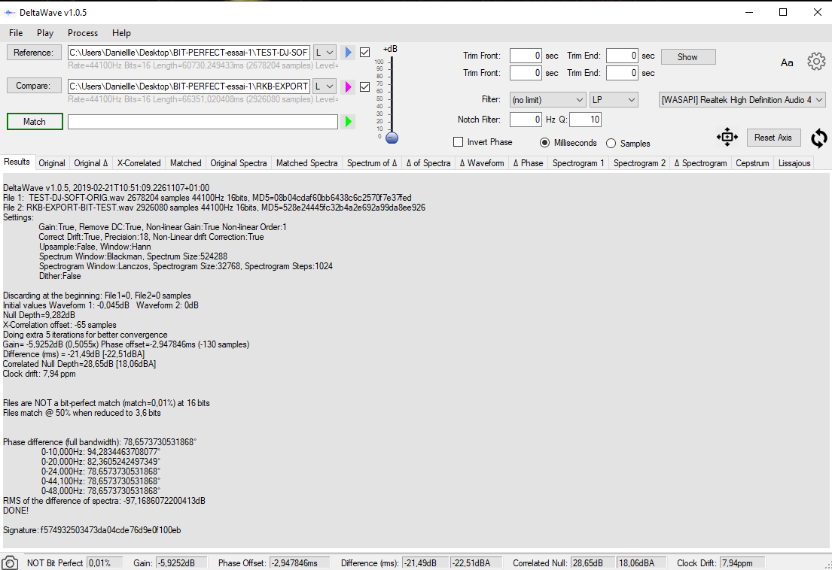This screenshot has width=832, height=570.
Task: Play the Reference file with blue arrow
Action: tap(348, 53)
